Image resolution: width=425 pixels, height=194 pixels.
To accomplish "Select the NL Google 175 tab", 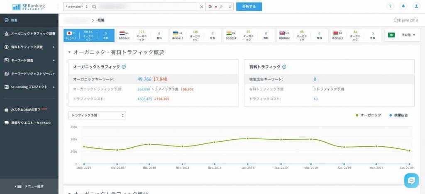I will [x=143, y=36].
